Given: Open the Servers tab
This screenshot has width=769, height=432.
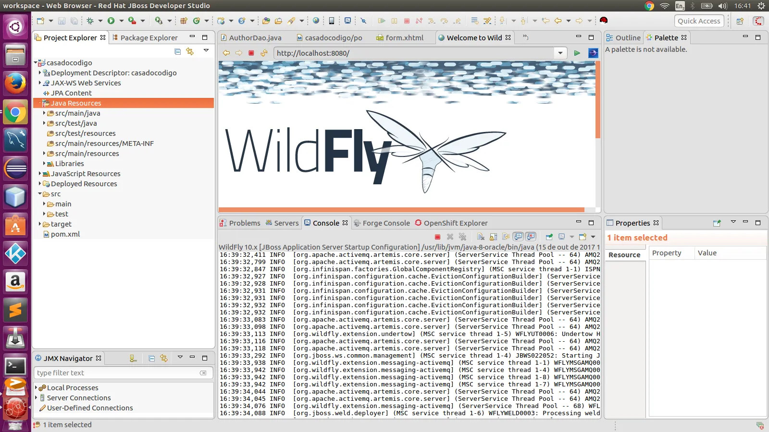Looking at the screenshot, I should click(x=282, y=223).
